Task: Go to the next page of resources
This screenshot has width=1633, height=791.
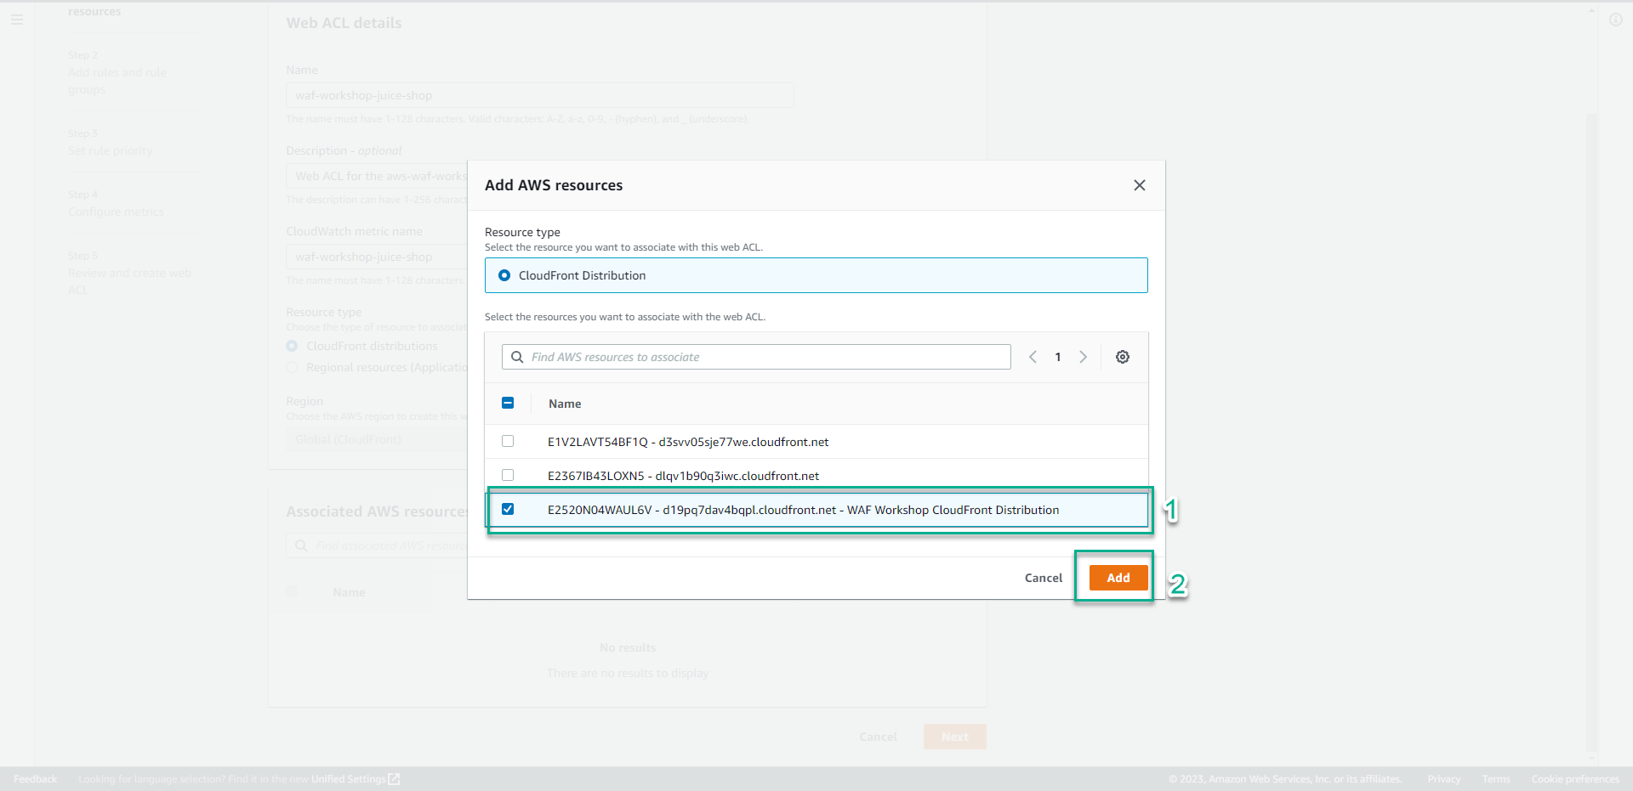Action: coord(1083,357)
